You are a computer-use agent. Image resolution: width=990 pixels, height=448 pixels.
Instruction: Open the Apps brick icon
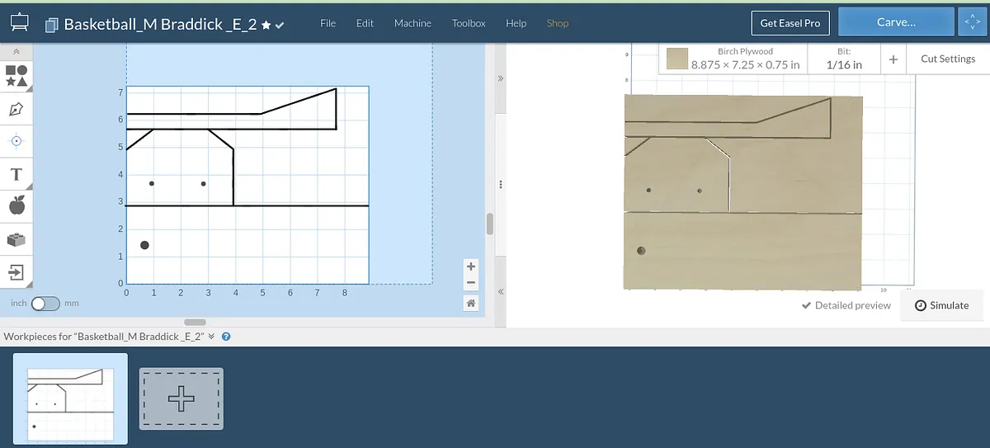click(x=16, y=239)
